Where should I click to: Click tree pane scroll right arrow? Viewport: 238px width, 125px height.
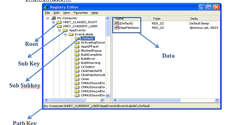[x=102, y=100]
